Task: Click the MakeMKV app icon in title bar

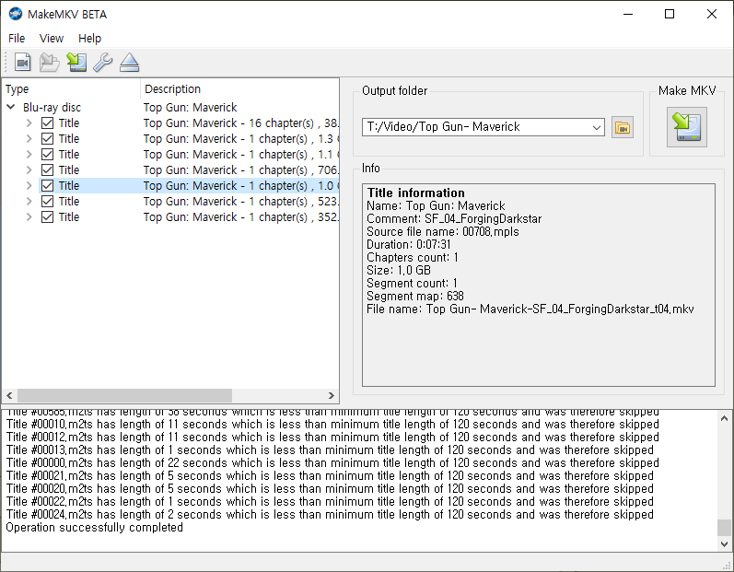Action: [x=16, y=14]
